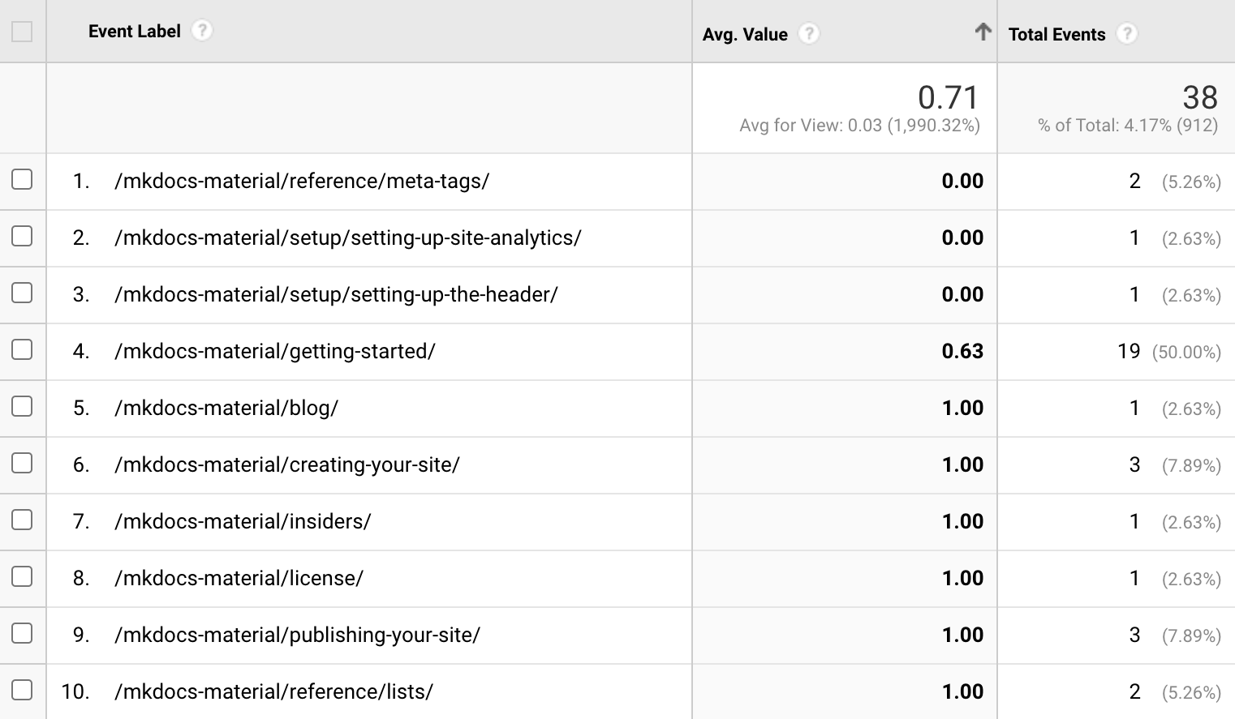Image resolution: width=1235 pixels, height=719 pixels.
Task: Click the Avg. Value question mark icon
Action: point(808,34)
